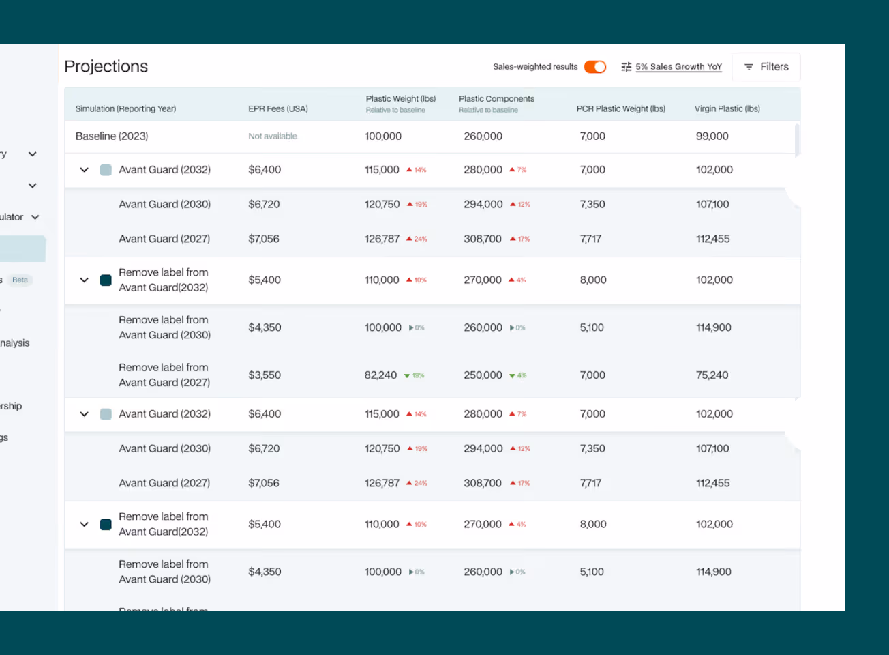Click the Baseline 99,000 virgin plastic value
Screen dimensions: 889x655
(712, 136)
